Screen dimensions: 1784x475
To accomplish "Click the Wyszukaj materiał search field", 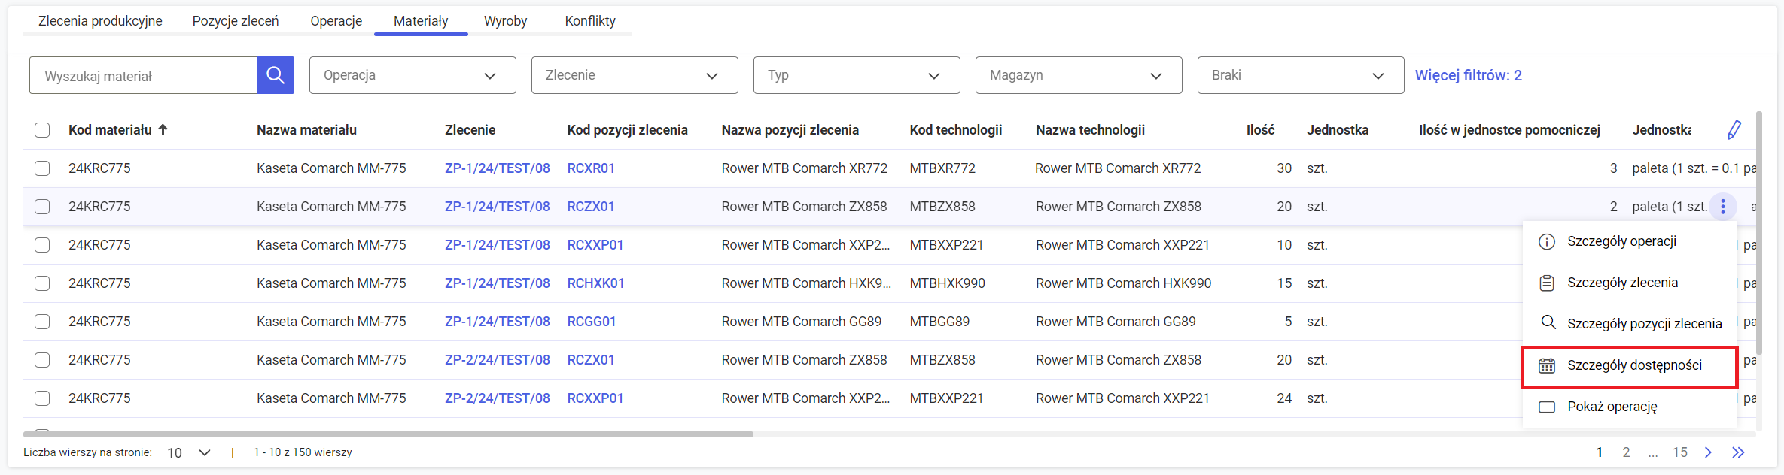I will (x=143, y=76).
